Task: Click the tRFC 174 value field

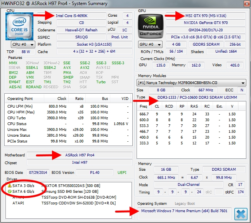Action: tap(241, 192)
